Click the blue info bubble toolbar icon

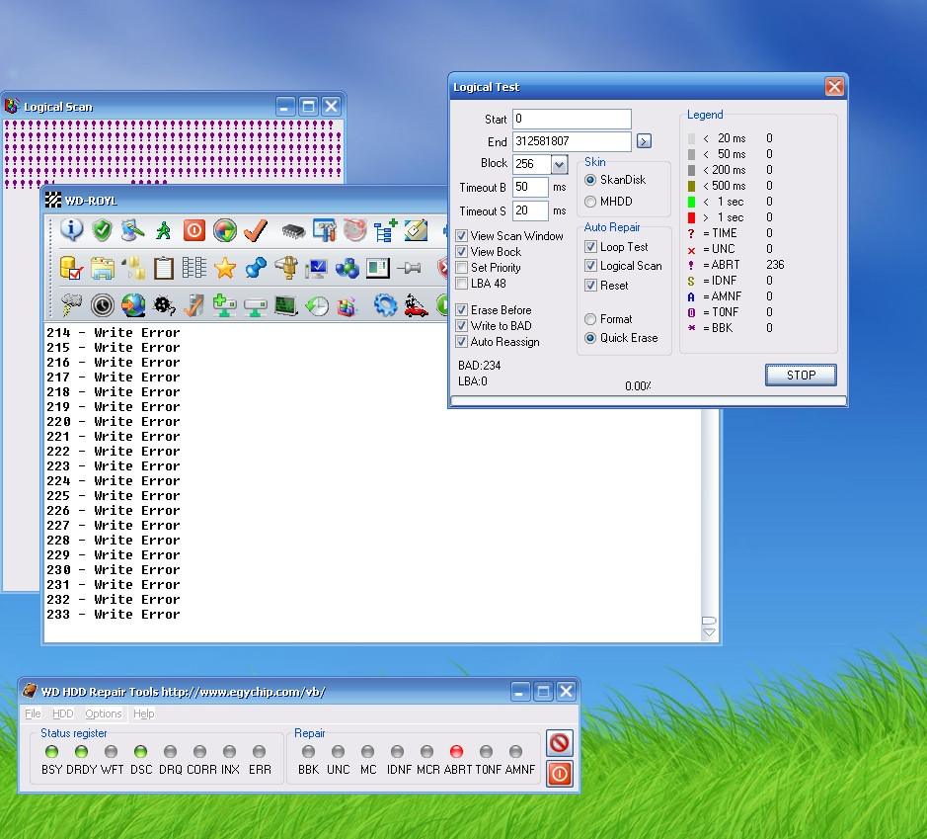click(72, 230)
